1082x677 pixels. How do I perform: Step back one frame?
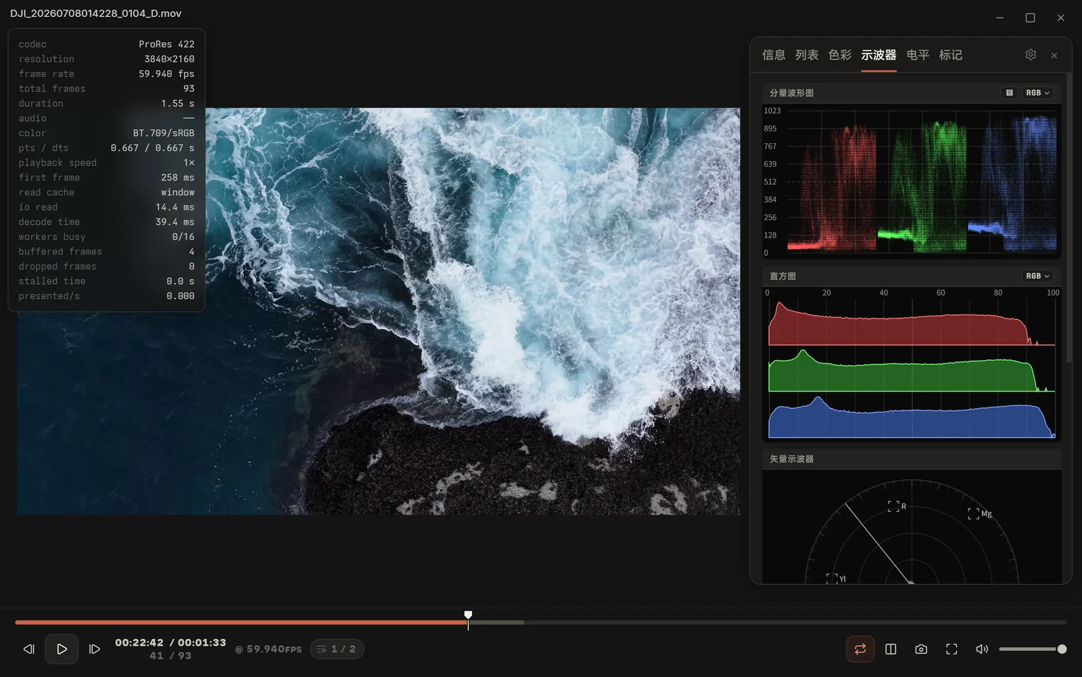[28, 649]
